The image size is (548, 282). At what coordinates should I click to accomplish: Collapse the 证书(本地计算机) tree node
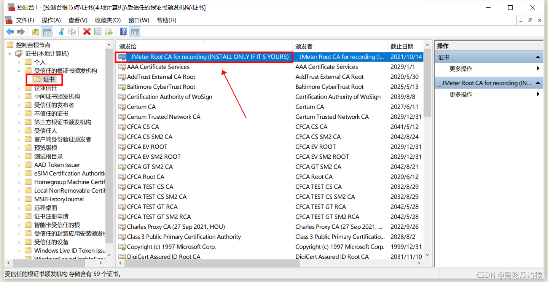coord(10,54)
